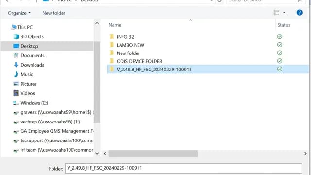This screenshot has height=175, width=311.
Task: Click the INFO 32 folder icon
Action: (x=112, y=36)
